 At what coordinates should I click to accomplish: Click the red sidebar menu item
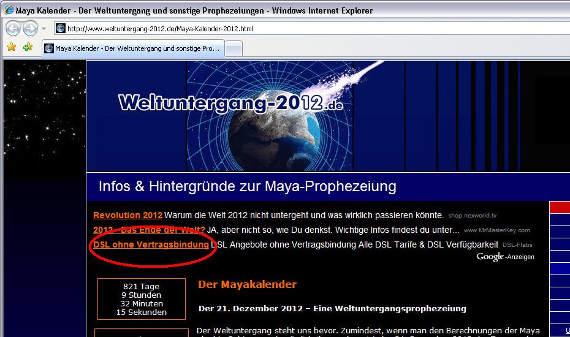[x=559, y=208]
